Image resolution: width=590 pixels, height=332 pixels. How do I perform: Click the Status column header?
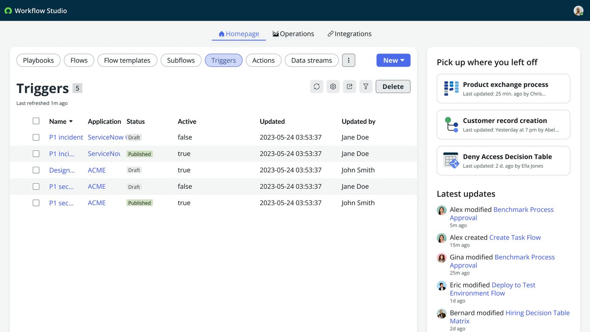pos(136,121)
